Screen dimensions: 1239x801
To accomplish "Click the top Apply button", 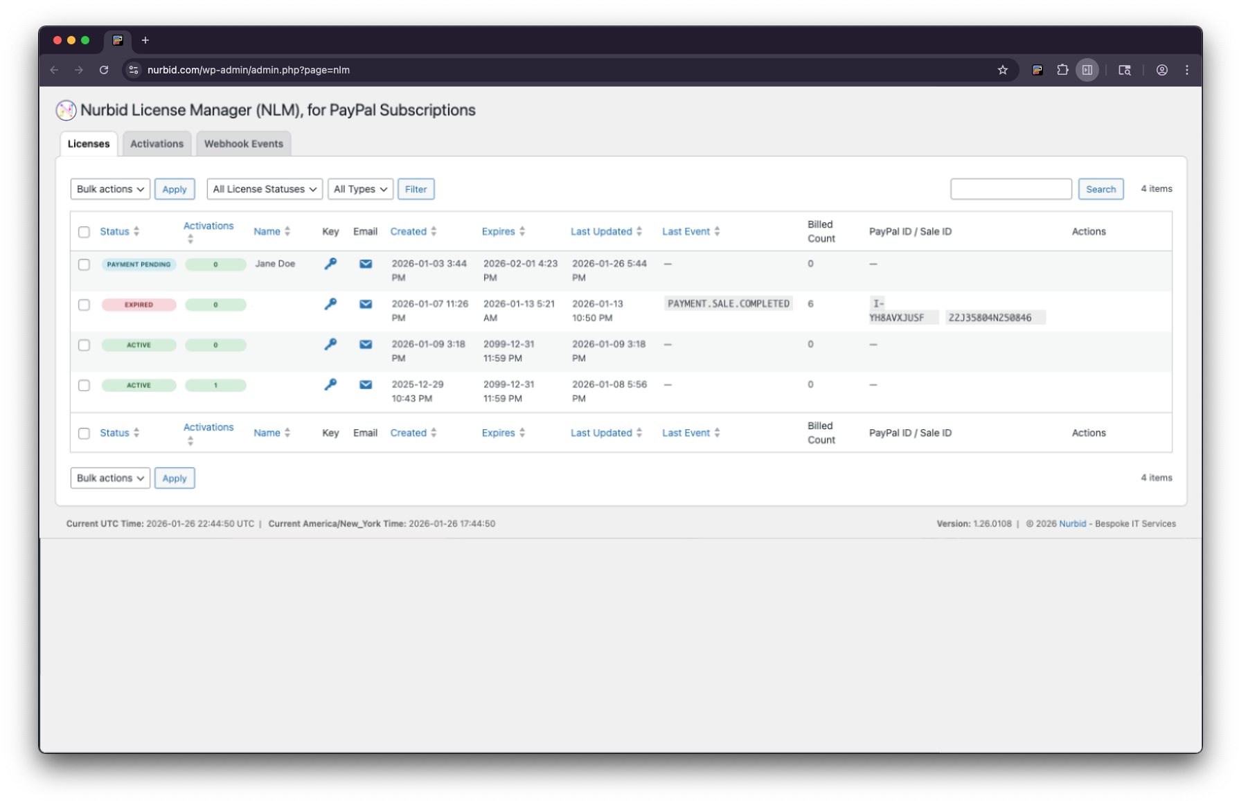I will [175, 189].
